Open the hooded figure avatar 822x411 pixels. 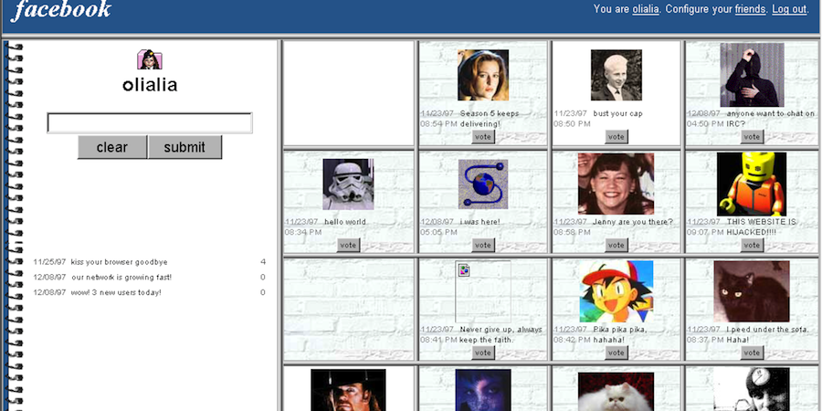point(752,75)
